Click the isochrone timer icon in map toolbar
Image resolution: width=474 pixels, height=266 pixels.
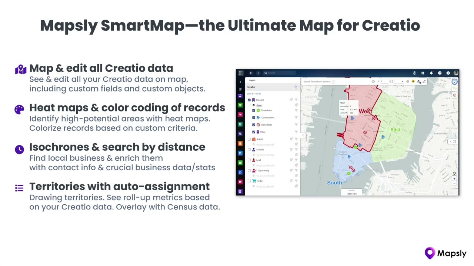373,81
